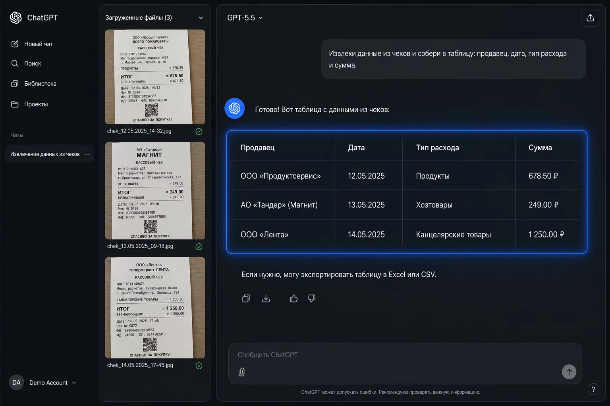Image resolution: width=610 pixels, height=406 pixels.
Task: Open the Лента receipt thumbnail
Action: pyautogui.click(x=155, y=308)
